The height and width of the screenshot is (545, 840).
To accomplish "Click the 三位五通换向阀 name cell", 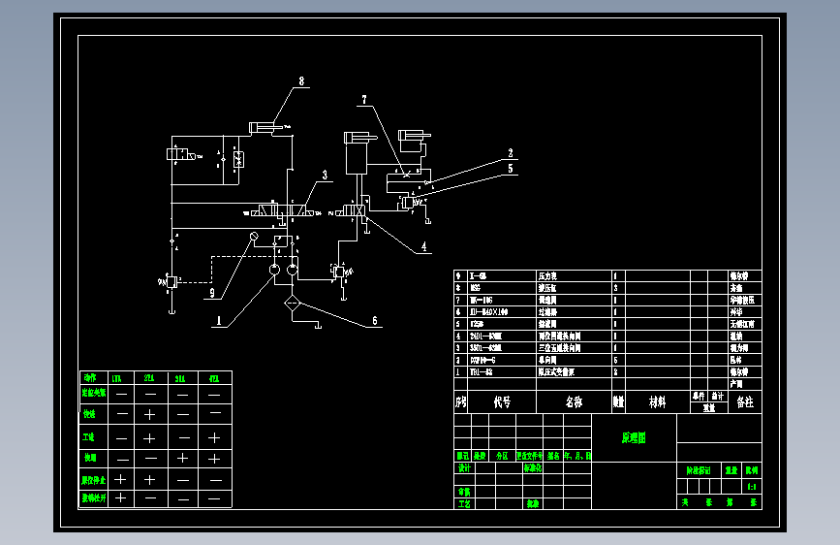I will click(575, 347).
